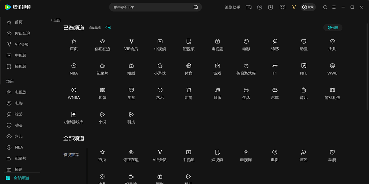Image resolution: width=369 pixels, height=184 pixels.
Task: Open the hamburger main menu
Action: pos(334,7)
